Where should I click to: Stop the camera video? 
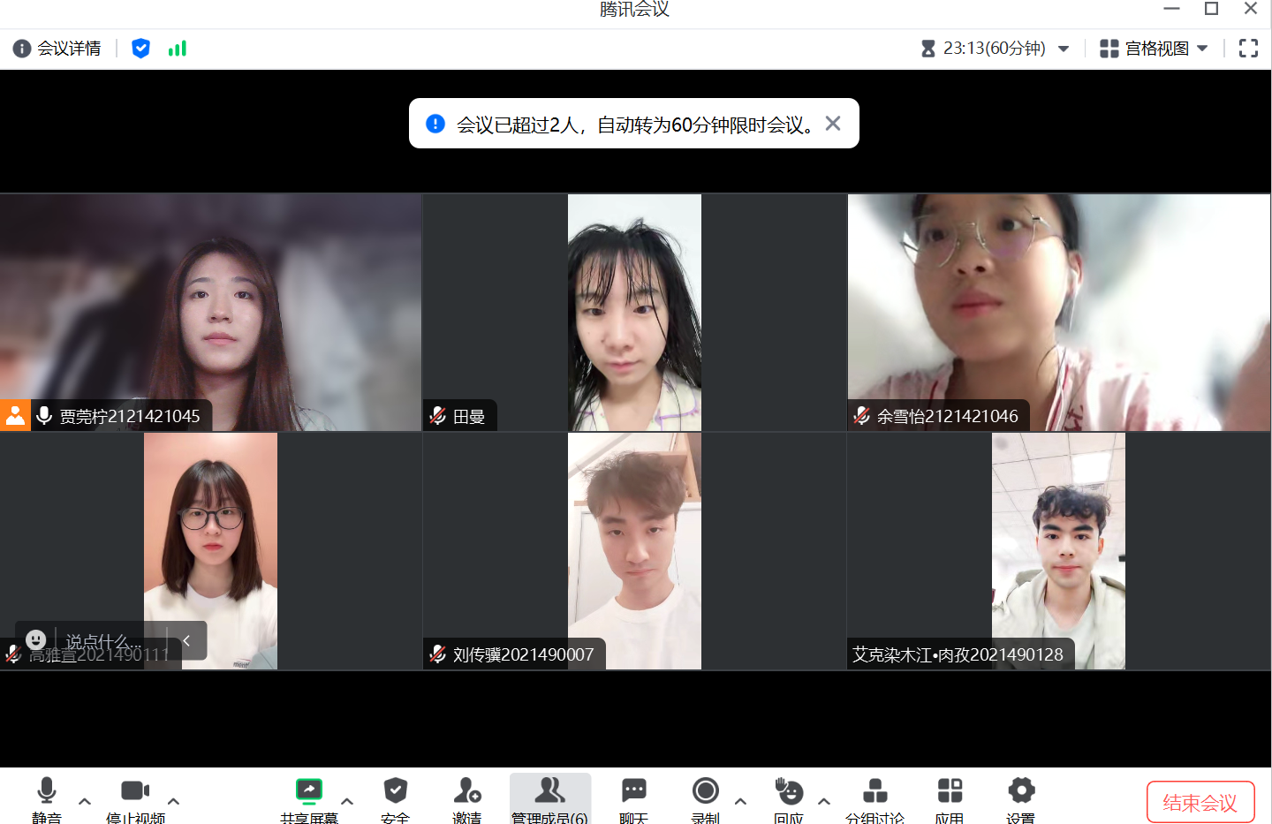(x=135, y=791)
